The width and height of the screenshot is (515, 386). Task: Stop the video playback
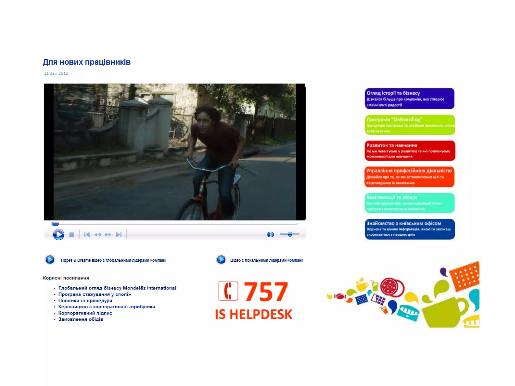pyautogui.click(x=72, y=234)
